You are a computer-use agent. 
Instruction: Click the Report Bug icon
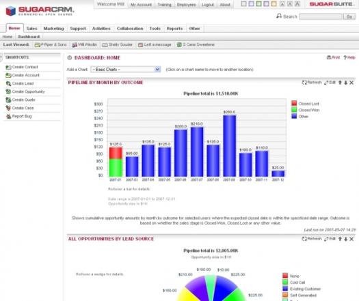pos(8,116)
